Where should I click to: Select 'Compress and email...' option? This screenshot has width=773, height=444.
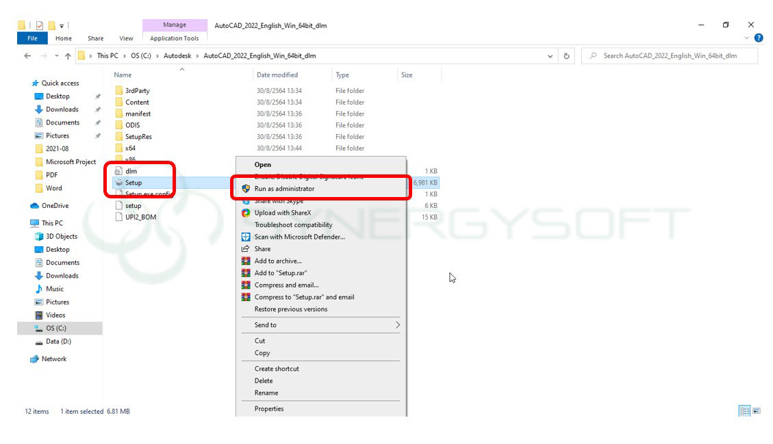click(287, 285)
